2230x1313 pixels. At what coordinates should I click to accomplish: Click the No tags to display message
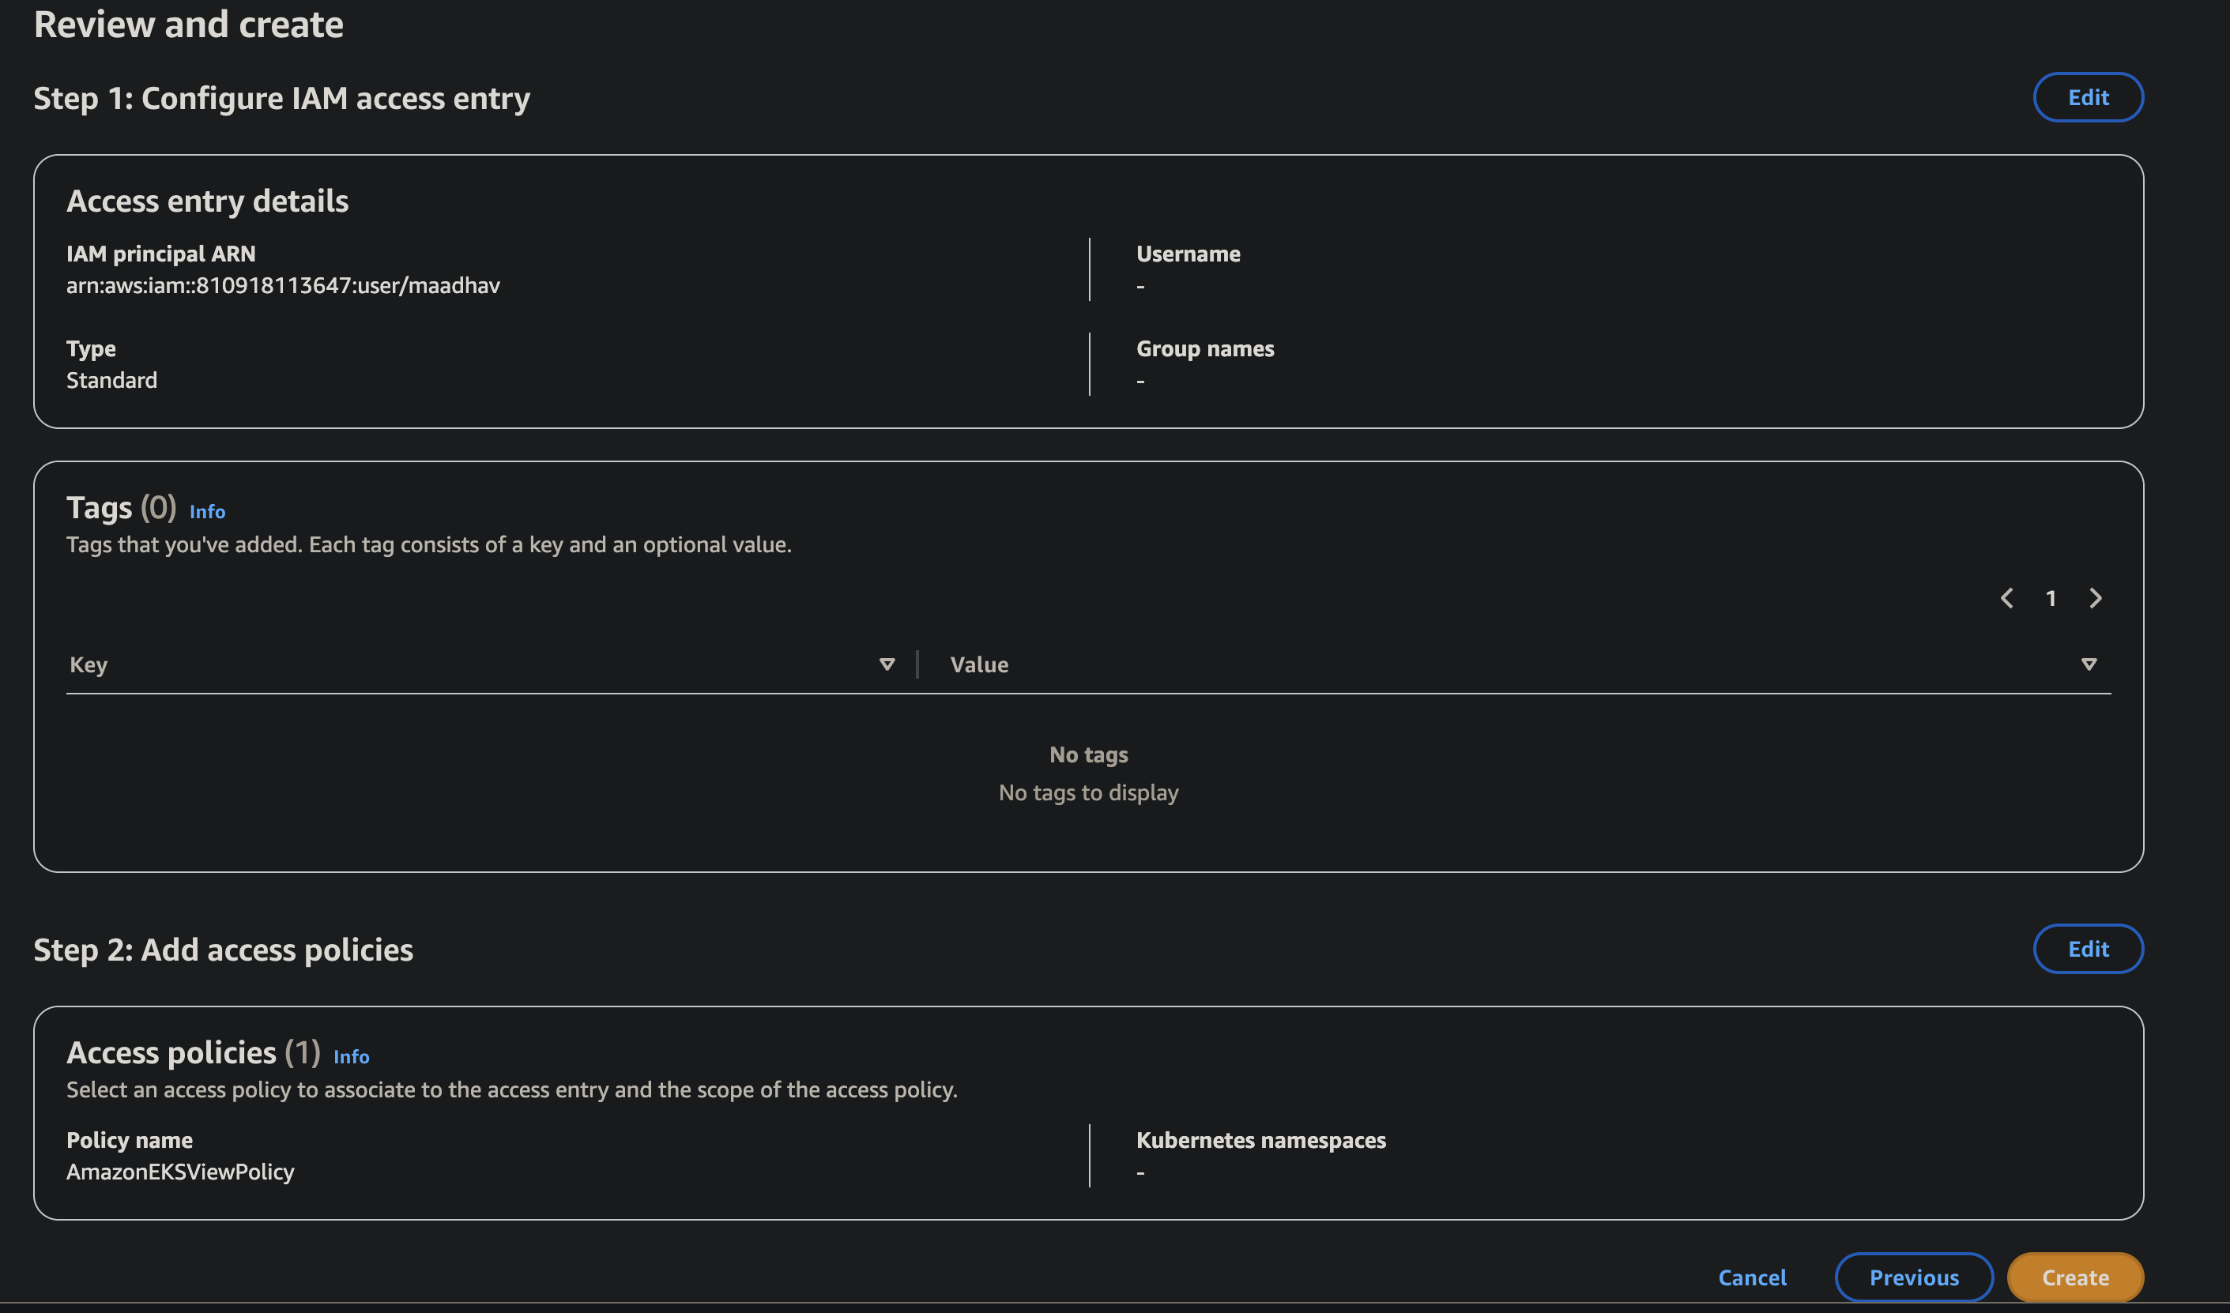1088,792
